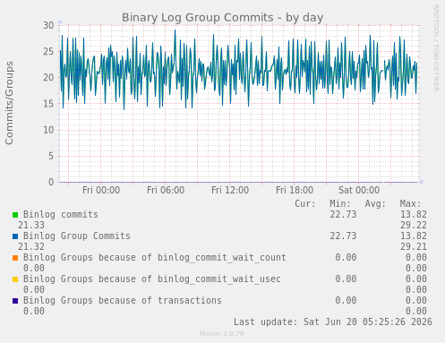Click the 'Fri 06:00' x-axis tick label
The image size is (445, 343).
pos(166,190)
